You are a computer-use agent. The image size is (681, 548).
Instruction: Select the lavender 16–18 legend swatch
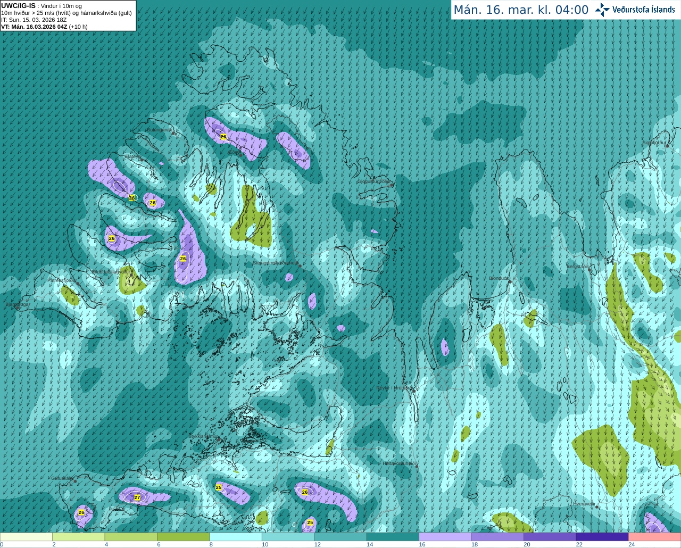tap(445, 537)
